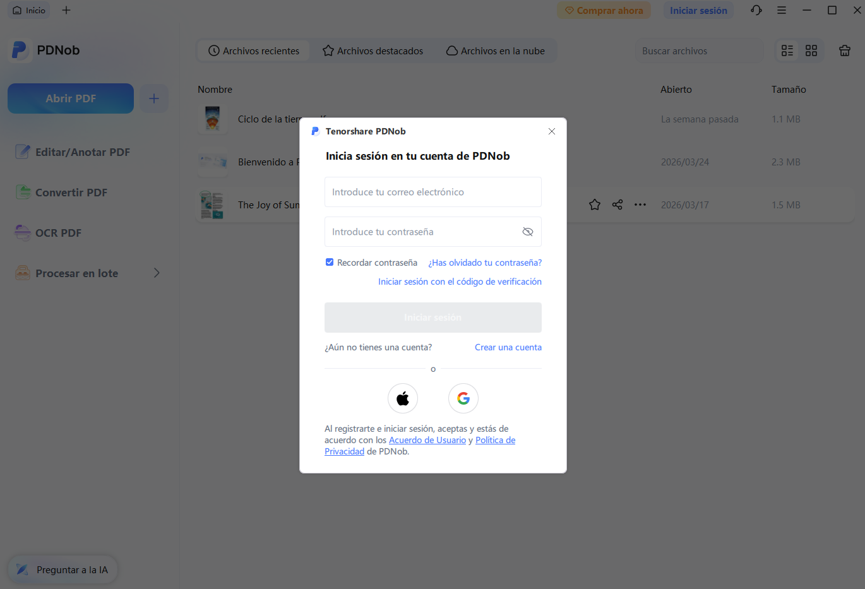Click the Abierto column header
Screen dimensions: 865x589
coord(676,90)
